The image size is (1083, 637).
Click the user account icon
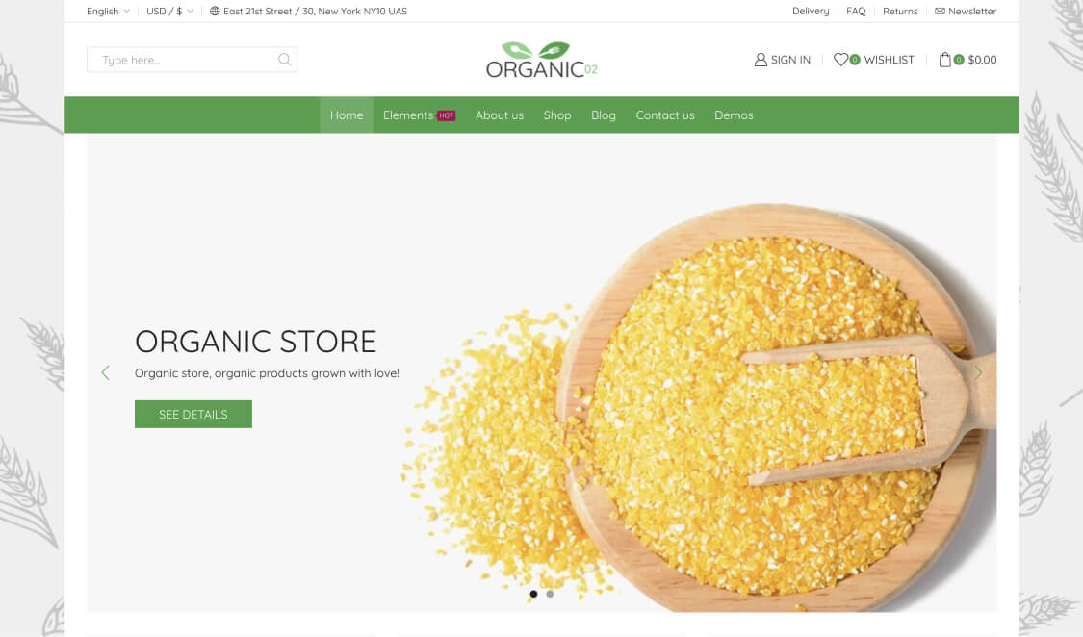click(x=761, y=60)
